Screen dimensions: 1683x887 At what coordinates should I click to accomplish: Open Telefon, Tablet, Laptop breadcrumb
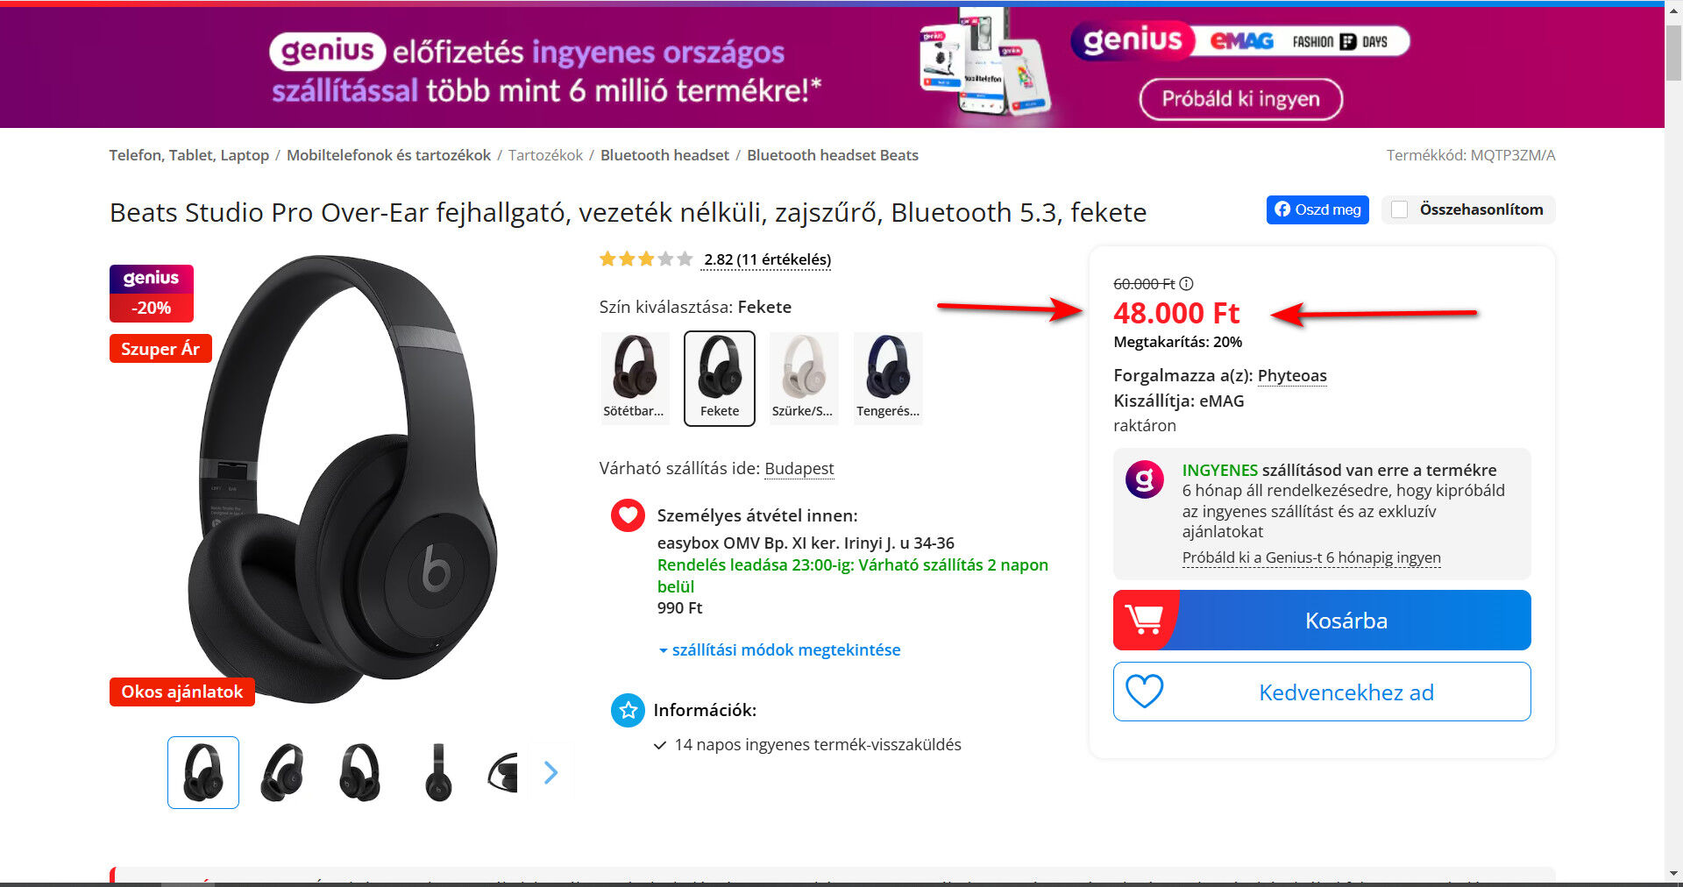pyautogui.click(x=188, y=155)
